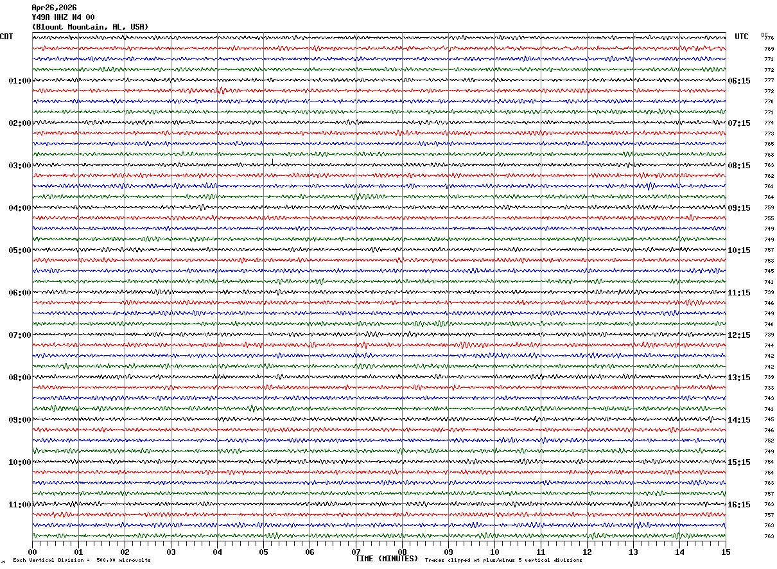Click minute axis tick label "03" at bottom
This screenshot has width=777, height=569.
[x=171, y=552]
